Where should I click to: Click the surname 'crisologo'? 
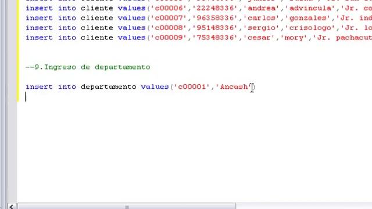[x=310, y=28]
